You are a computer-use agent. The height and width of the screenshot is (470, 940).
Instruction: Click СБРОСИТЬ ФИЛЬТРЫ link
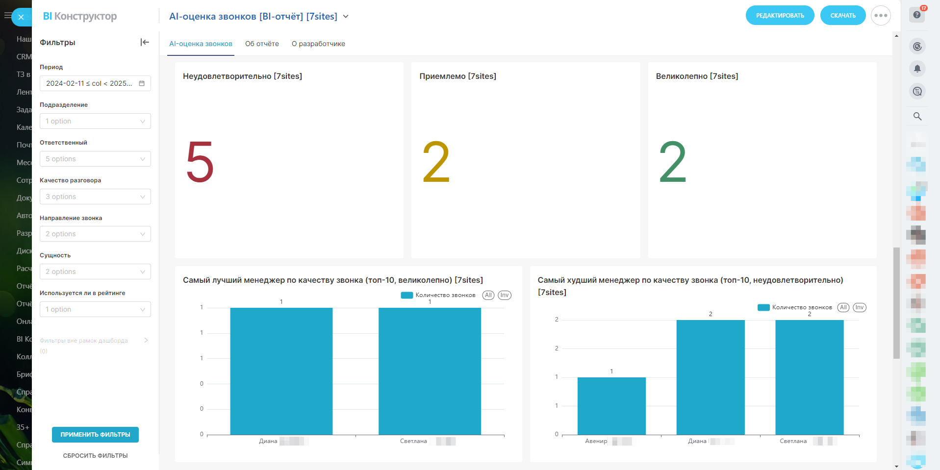pyautogui.click(x=95, y=456)
